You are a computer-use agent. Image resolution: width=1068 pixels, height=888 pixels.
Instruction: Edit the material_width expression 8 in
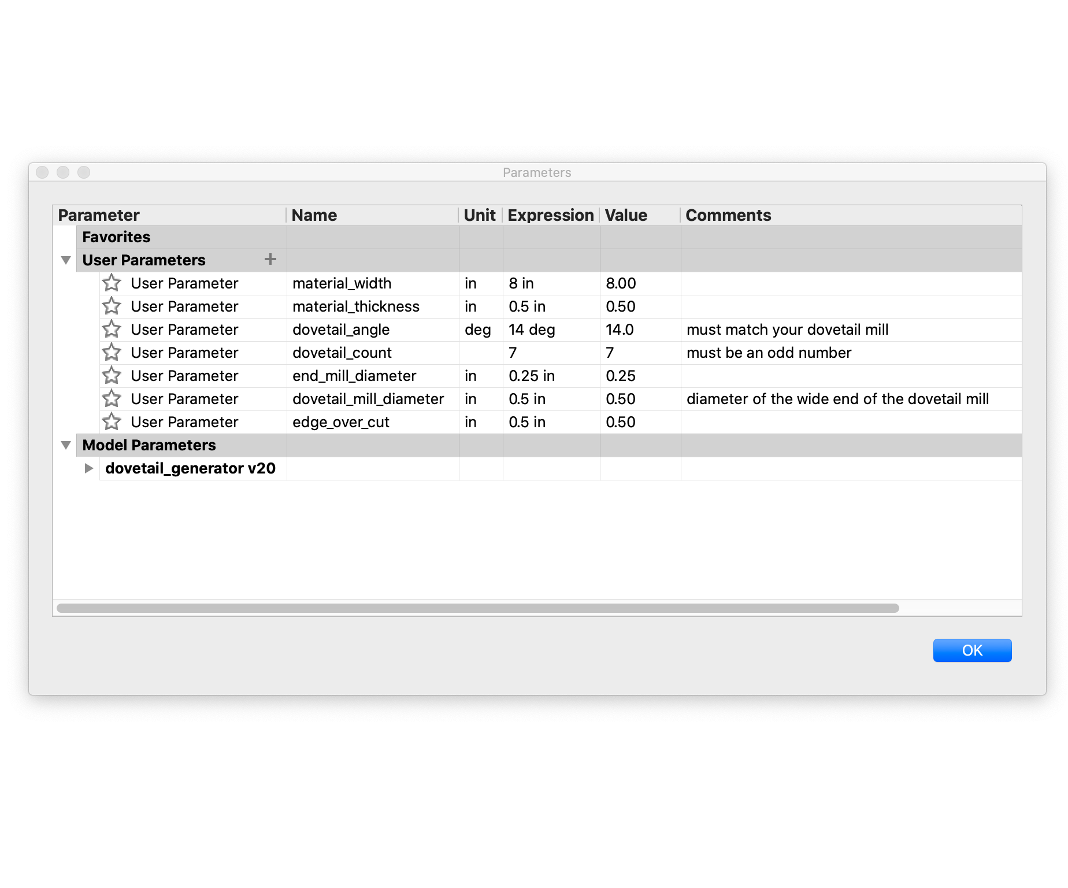(521, 283)
